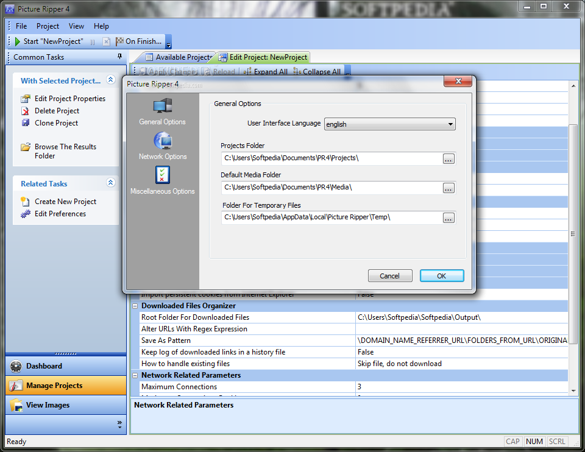This screenshot has height=452, width=585.
Task: Click Create New Project icon
Action: (x=26, y=202)
